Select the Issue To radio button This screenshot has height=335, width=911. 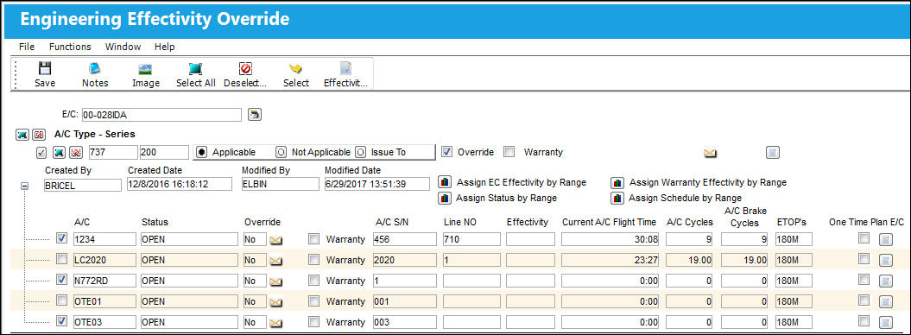360,153
